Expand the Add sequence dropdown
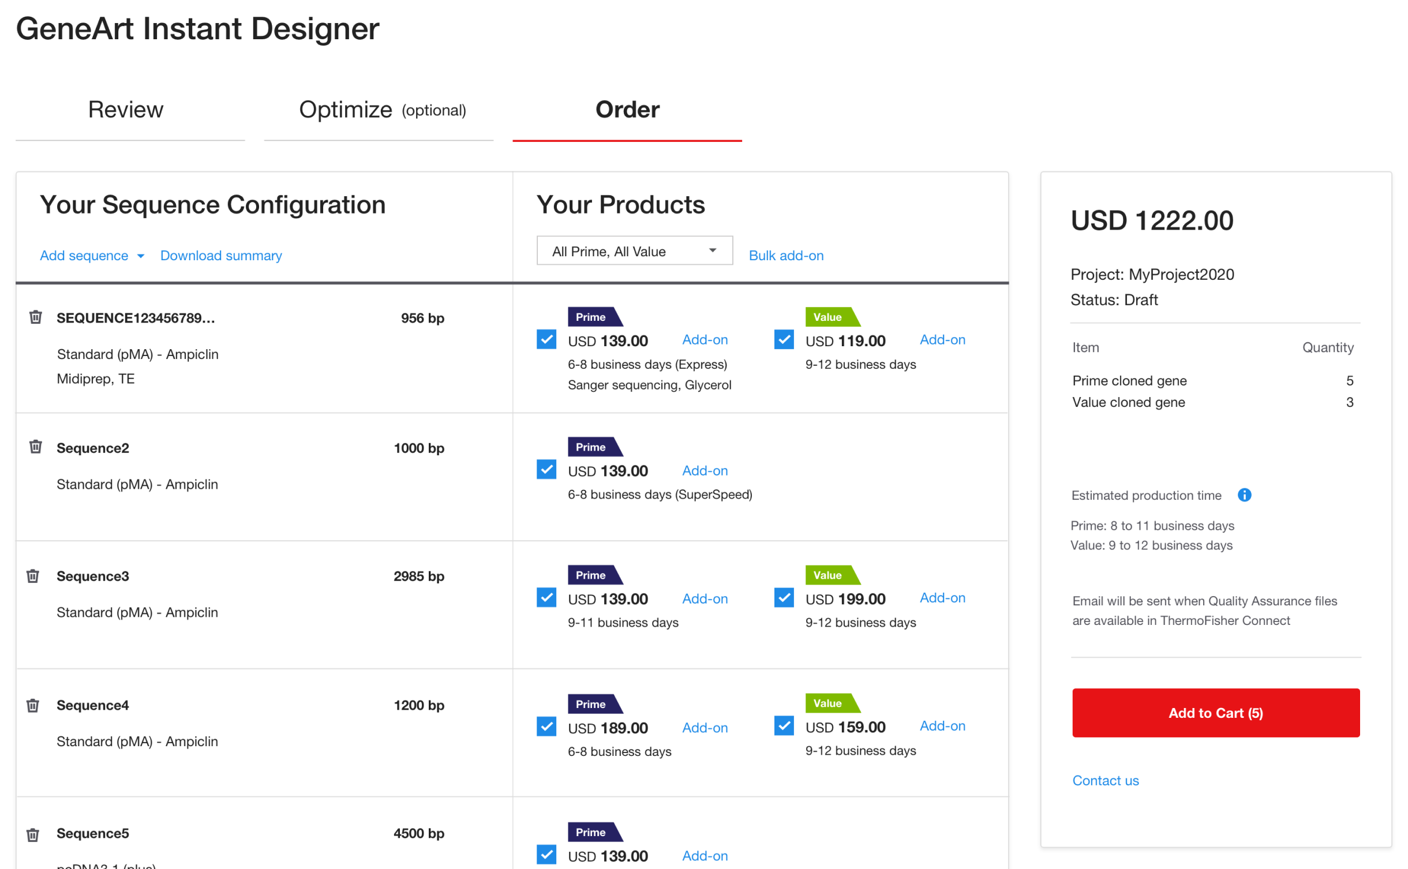Viewport: 1408px width, 869px height. [x=92, y=256]
